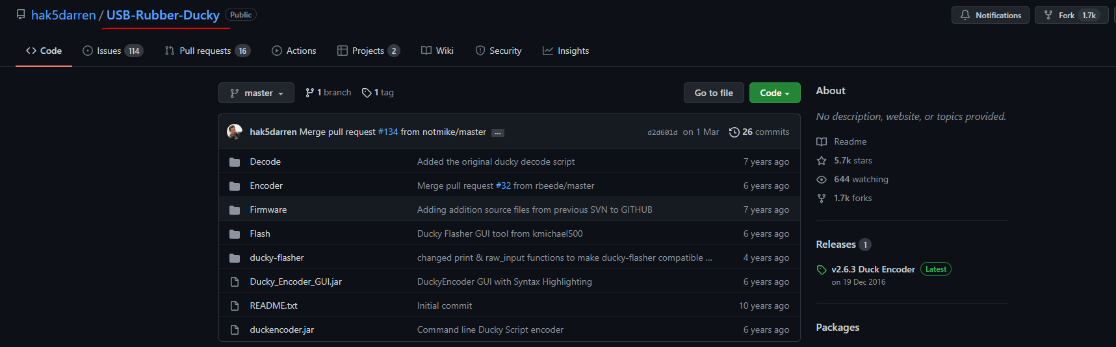The height and width of the screenshot is (347, 1116).
Task: Open the hak5darren owner profile link
Action: [x=64, y=15]
